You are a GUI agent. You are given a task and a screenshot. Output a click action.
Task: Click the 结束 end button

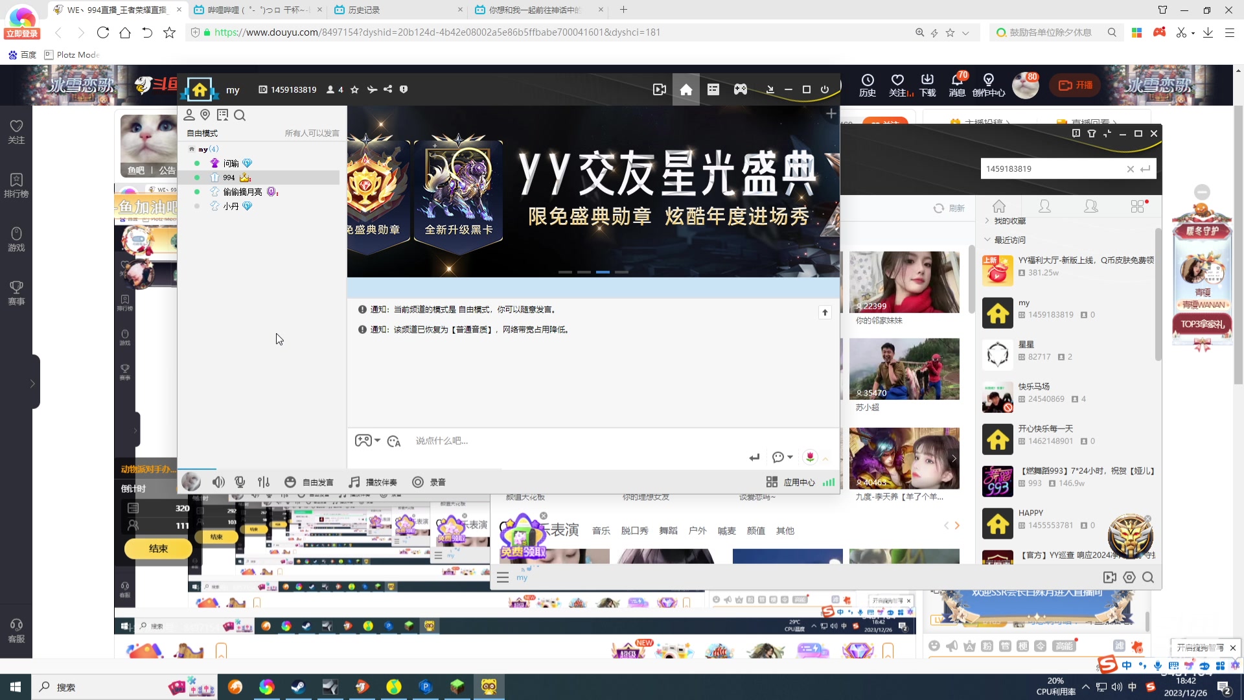coord(157,548)
